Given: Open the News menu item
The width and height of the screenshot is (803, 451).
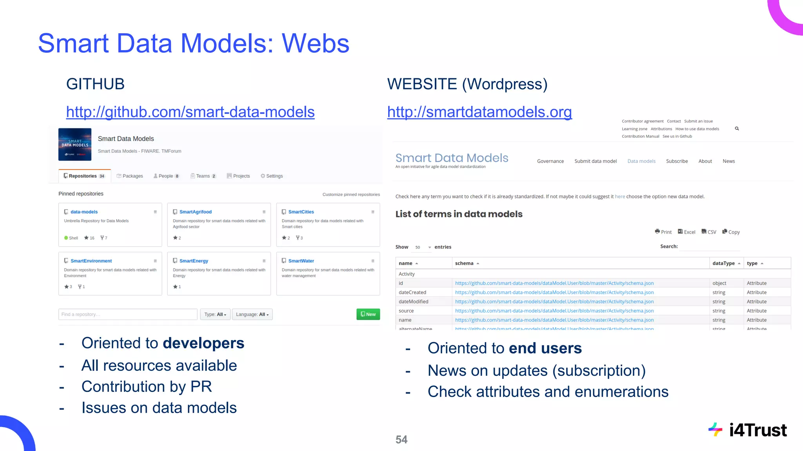Looking at the screenshot, I should (729, 161).
